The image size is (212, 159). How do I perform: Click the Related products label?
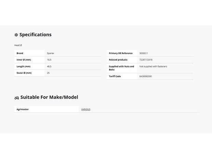pyautogui.click(x=118, y=60)
